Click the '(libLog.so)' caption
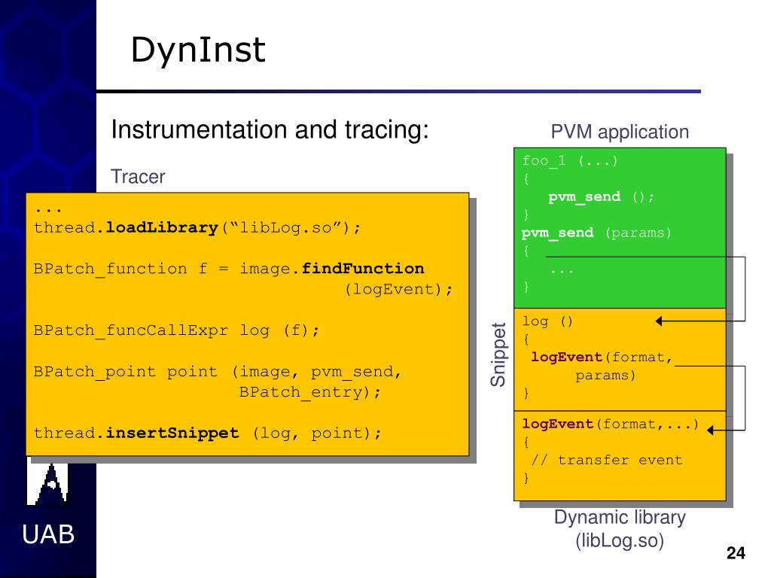The image size is (771, 578). 620,540
